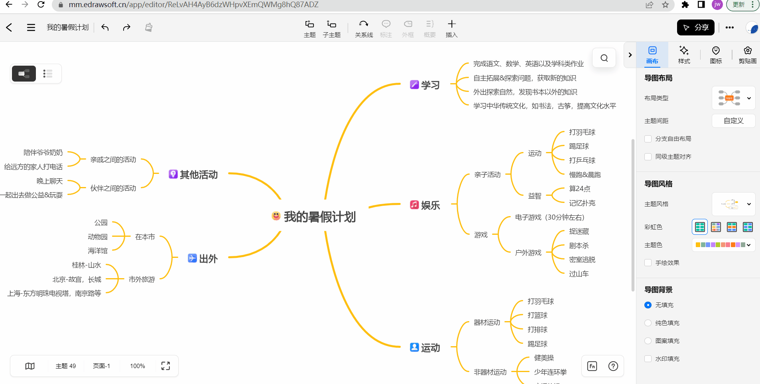
Task: Open the 主题风格 style dropdown
Action: tap(733, 204)
